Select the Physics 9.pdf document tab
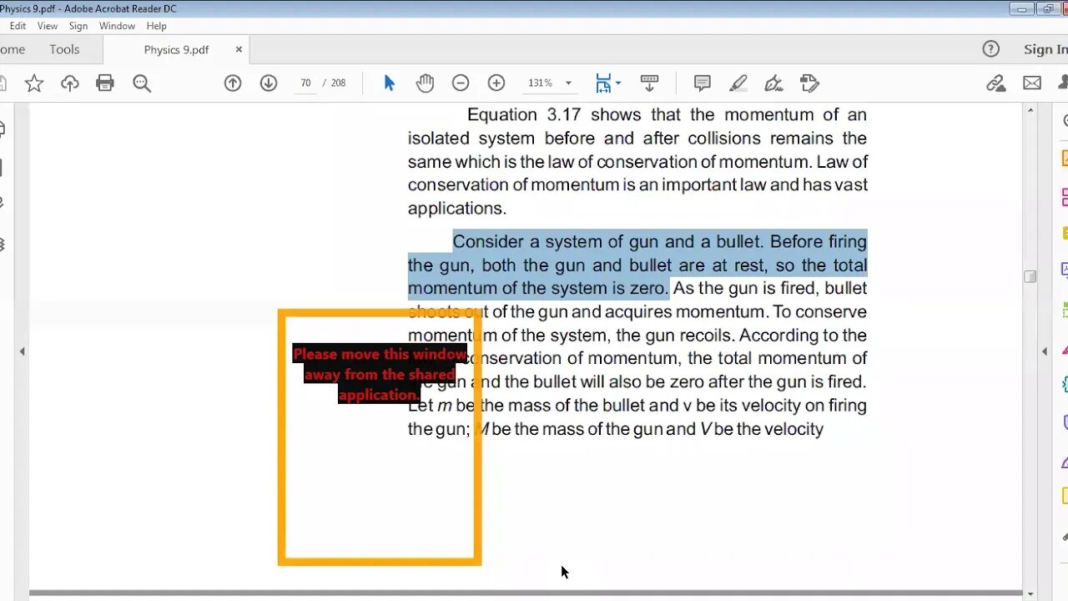This screenshot has height=601, width=1068. tap(176, 49)
